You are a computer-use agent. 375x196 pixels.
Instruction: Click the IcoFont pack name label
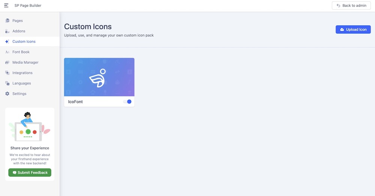tap(75, 102)
